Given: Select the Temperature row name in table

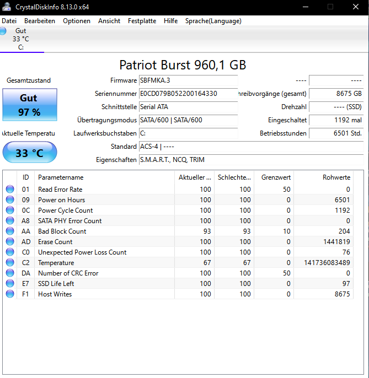Looking at the screenshot, I should click(x=56, y=263).
